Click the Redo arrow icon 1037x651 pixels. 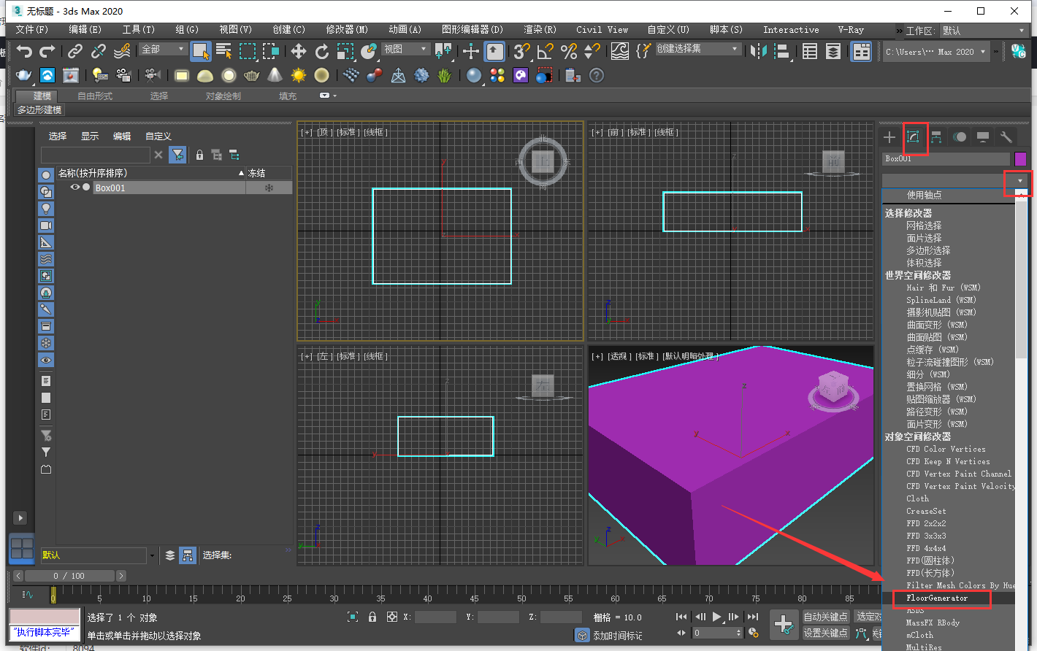[47, 51]
